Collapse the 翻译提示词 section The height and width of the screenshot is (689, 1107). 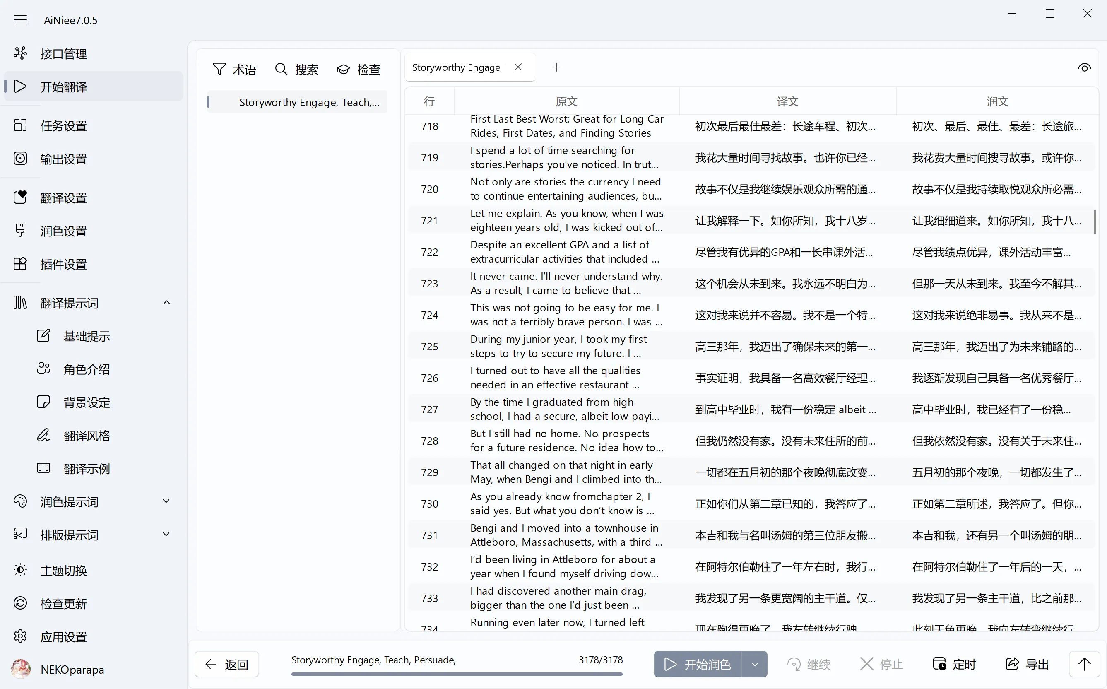point(167,303)
